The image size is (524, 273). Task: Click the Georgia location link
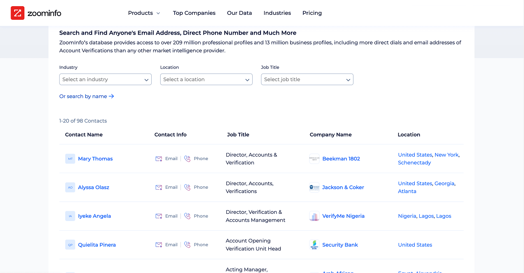(x=444, y=184)
